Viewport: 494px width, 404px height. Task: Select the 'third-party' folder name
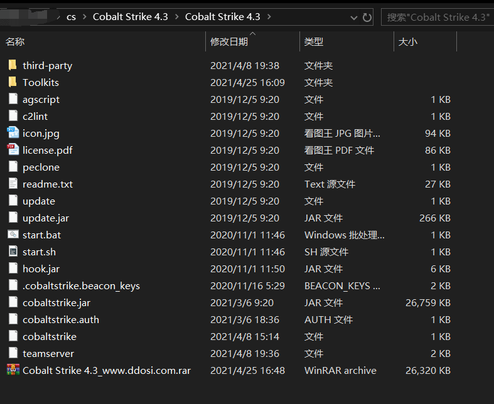tap(47, 65)
